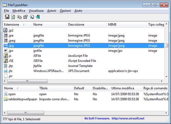This screenshot has height=124, width=171.
Task: Click the Refresh toolbar icon
Action: point(13,17)
